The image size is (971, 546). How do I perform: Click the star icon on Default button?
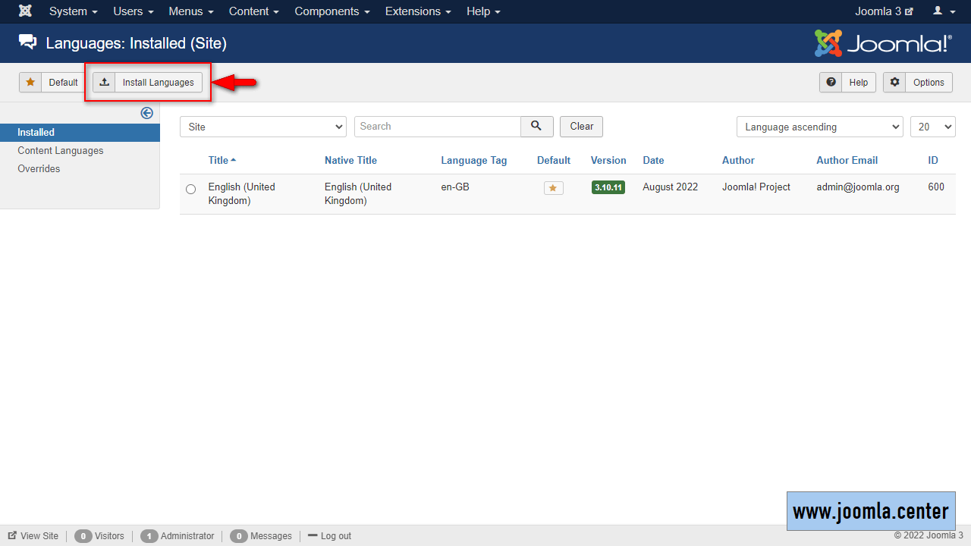point(30,83)
